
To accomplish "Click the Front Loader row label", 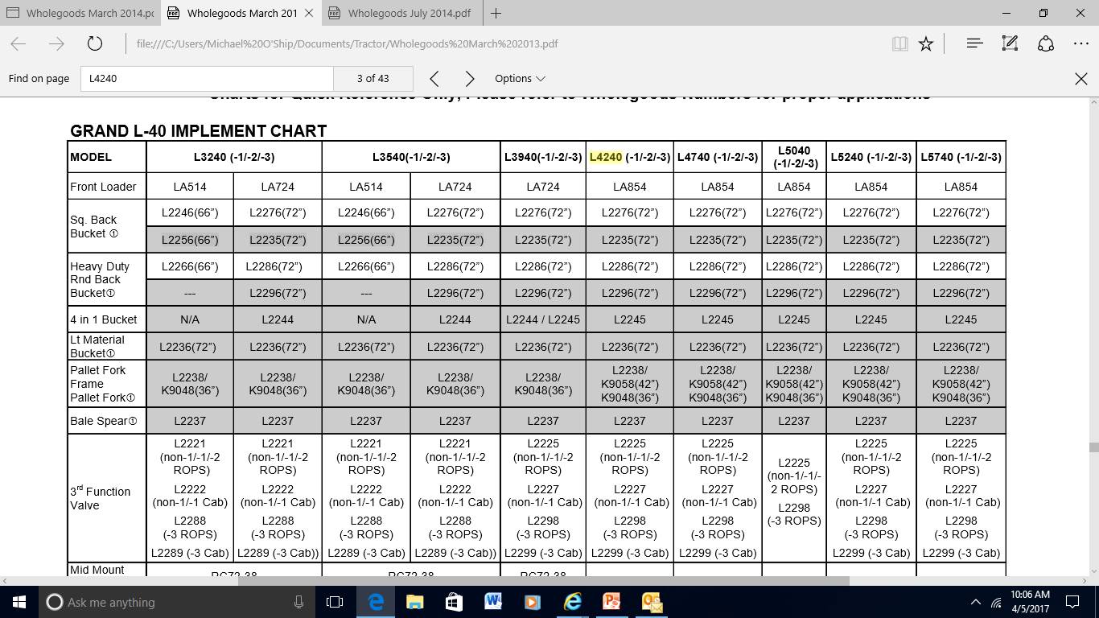I will 103,187.
